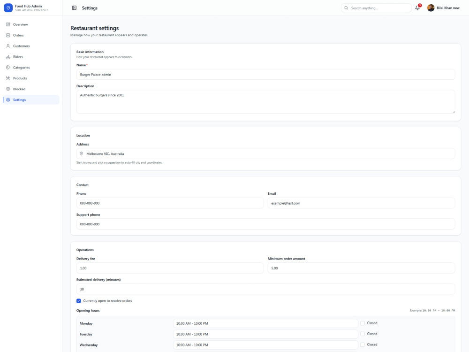The height and width of the screenshot is (352, 469).
Task: Click the Bilal Khan new username
Action: [x=448, y=8]
